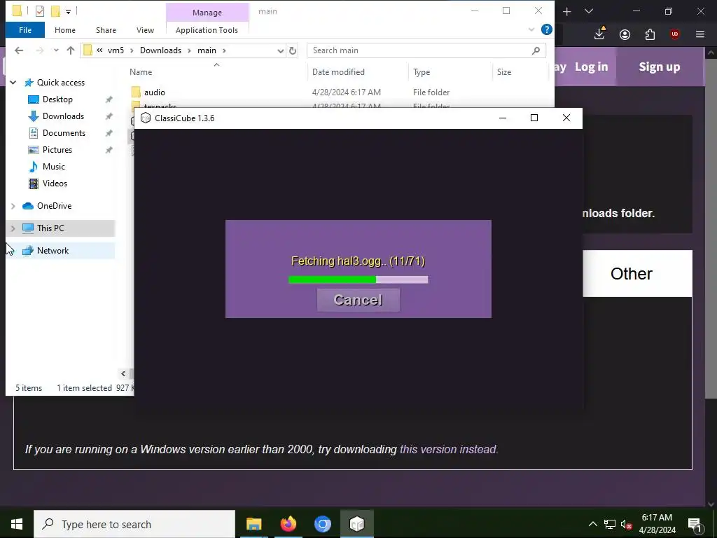Expand the This PC tree node

[x=13, y=228]
